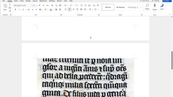Click the Share button

[x=167, y=1]
